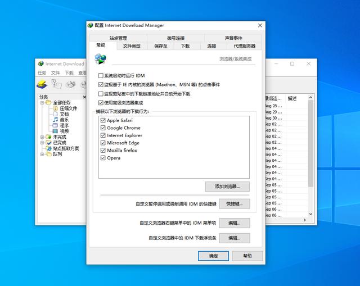Click the 全部任务 folder icon

(x=48, y=102)
